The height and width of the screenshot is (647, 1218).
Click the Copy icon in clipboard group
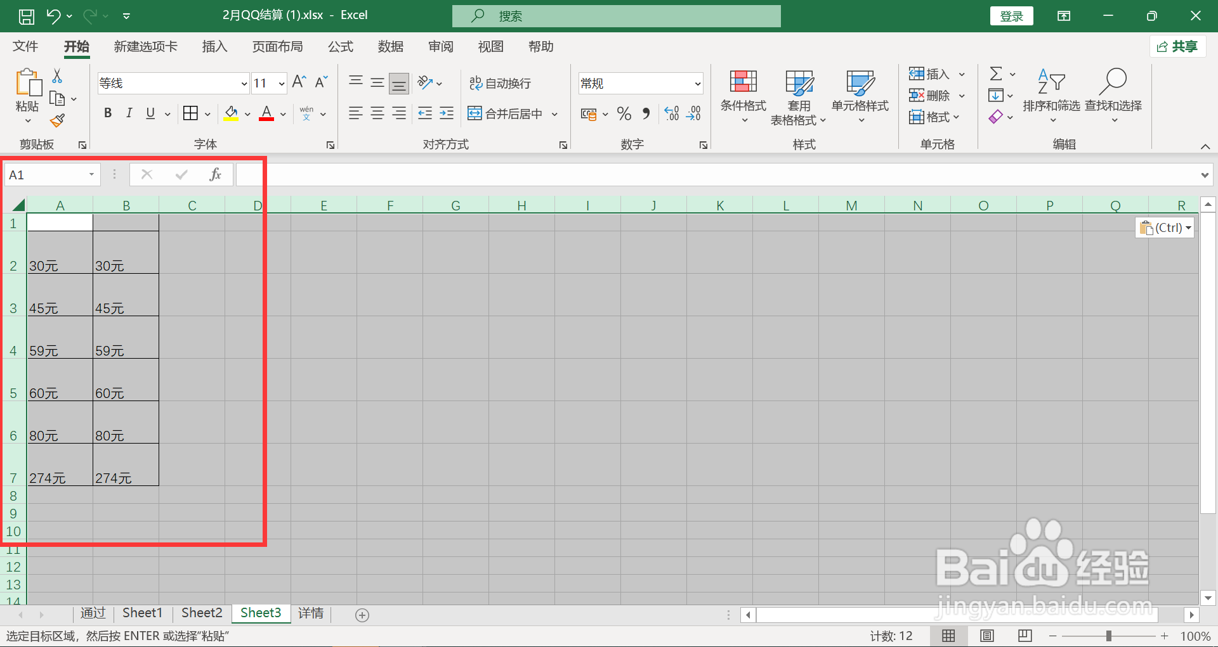(57, 99)
